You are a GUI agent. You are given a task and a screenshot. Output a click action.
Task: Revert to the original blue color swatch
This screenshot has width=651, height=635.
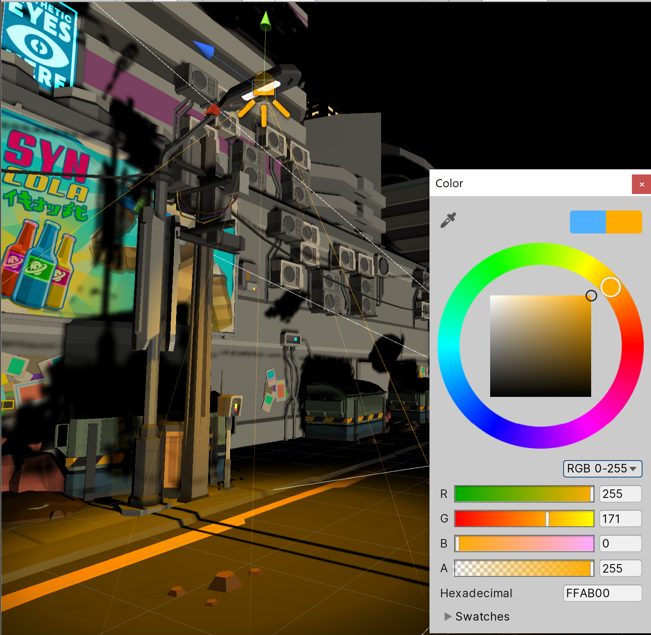tap(588, 222)
